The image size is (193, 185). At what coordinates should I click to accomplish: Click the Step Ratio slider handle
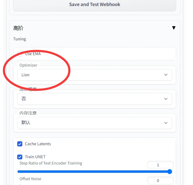170,172
